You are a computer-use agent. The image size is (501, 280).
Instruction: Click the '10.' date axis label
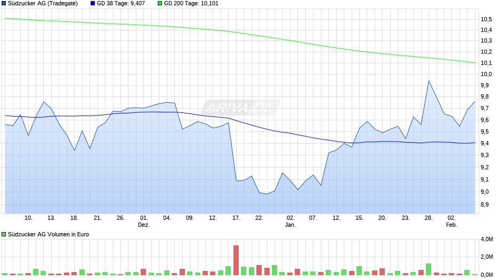pos(28,218)
